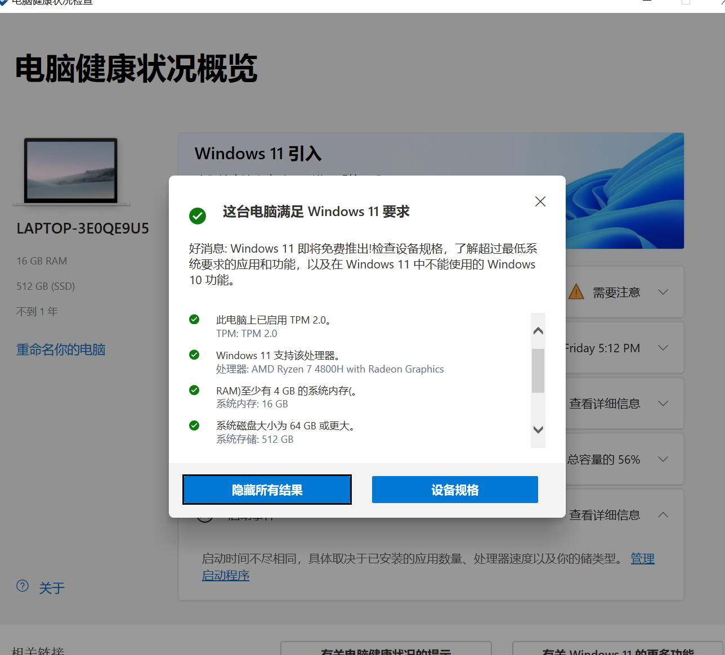Expand the 总容量的 56% row chevron
This screenshot has height=655, width=725.
663,459
